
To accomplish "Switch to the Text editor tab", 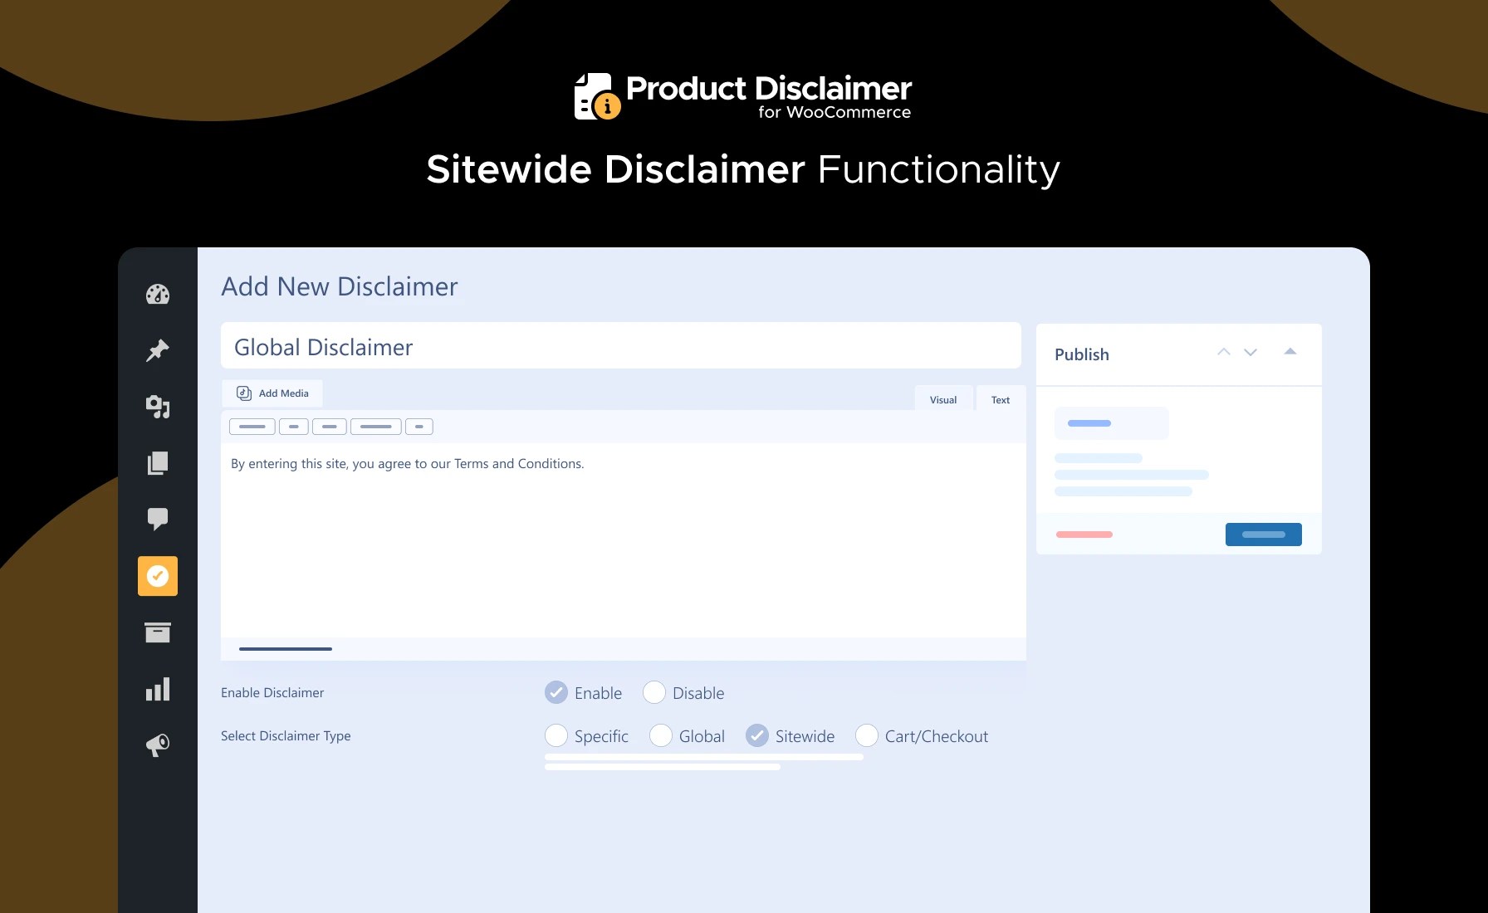I will pyautogui.click(x=1001, y=399).
